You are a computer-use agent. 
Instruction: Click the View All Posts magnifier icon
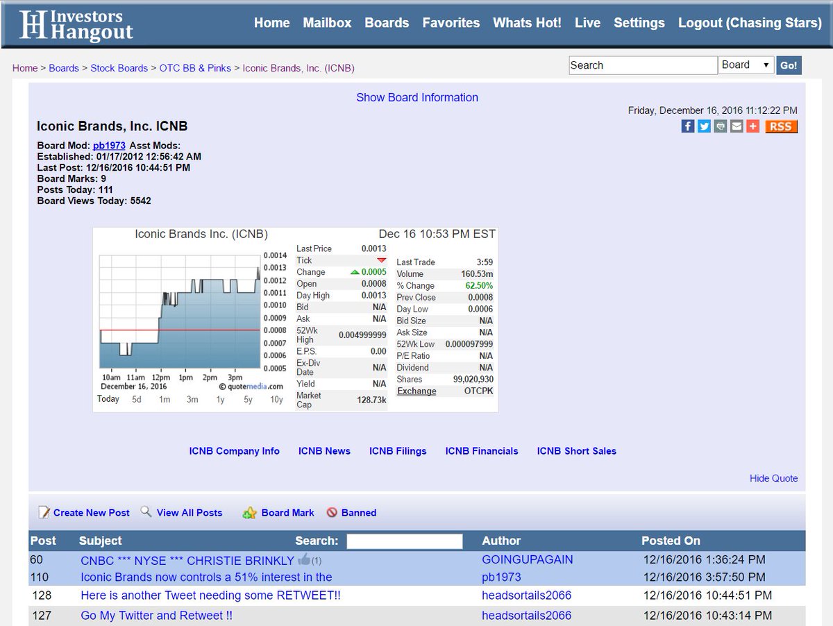146,511
